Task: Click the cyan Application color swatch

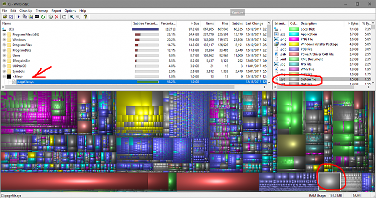Action: click(294, 34)
